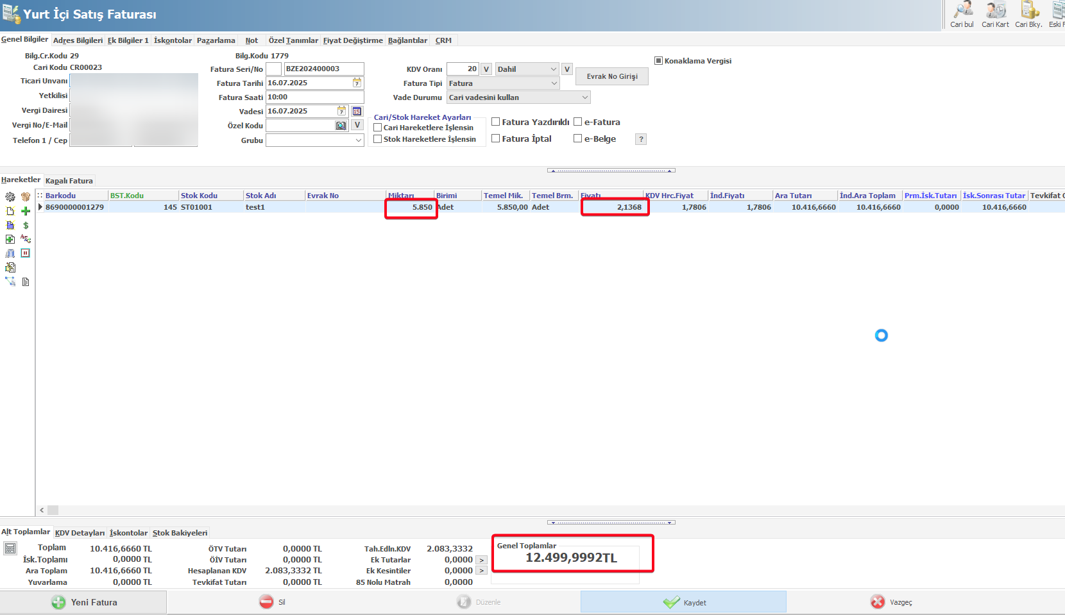The height and width of the screenshot is (615, 1065).
Task: Click the calculator icon beside Toplam
Action: click(x=10, y=548)
